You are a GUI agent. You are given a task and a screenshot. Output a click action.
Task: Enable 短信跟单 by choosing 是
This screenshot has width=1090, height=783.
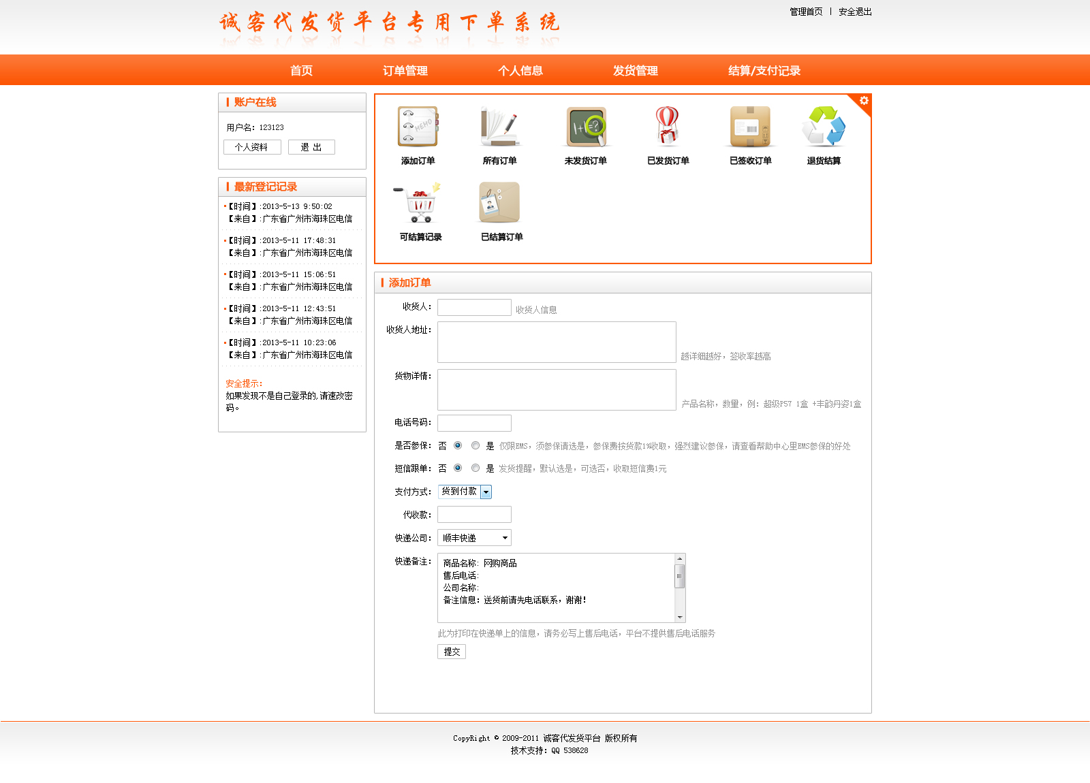tap(476, 468)
